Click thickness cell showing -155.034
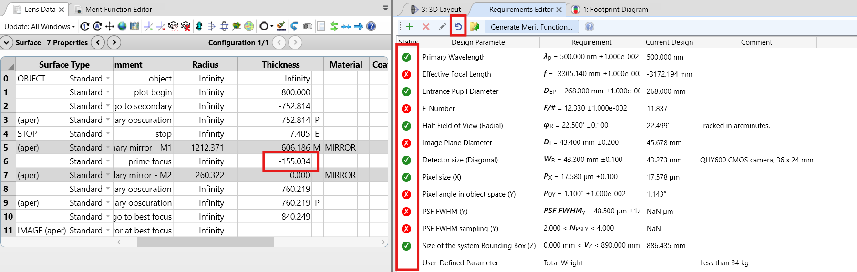 click(288, 161)
